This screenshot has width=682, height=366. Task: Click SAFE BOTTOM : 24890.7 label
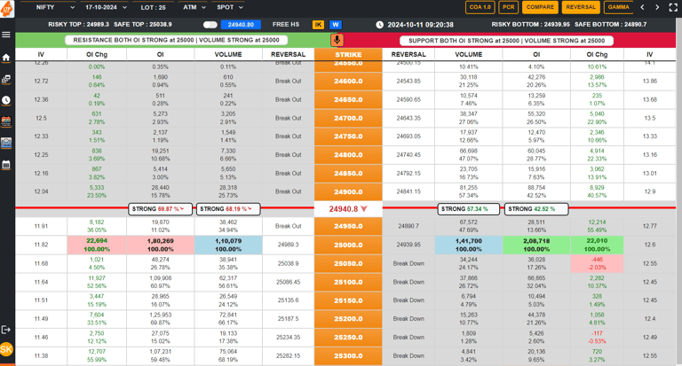[x=611, y=25]
